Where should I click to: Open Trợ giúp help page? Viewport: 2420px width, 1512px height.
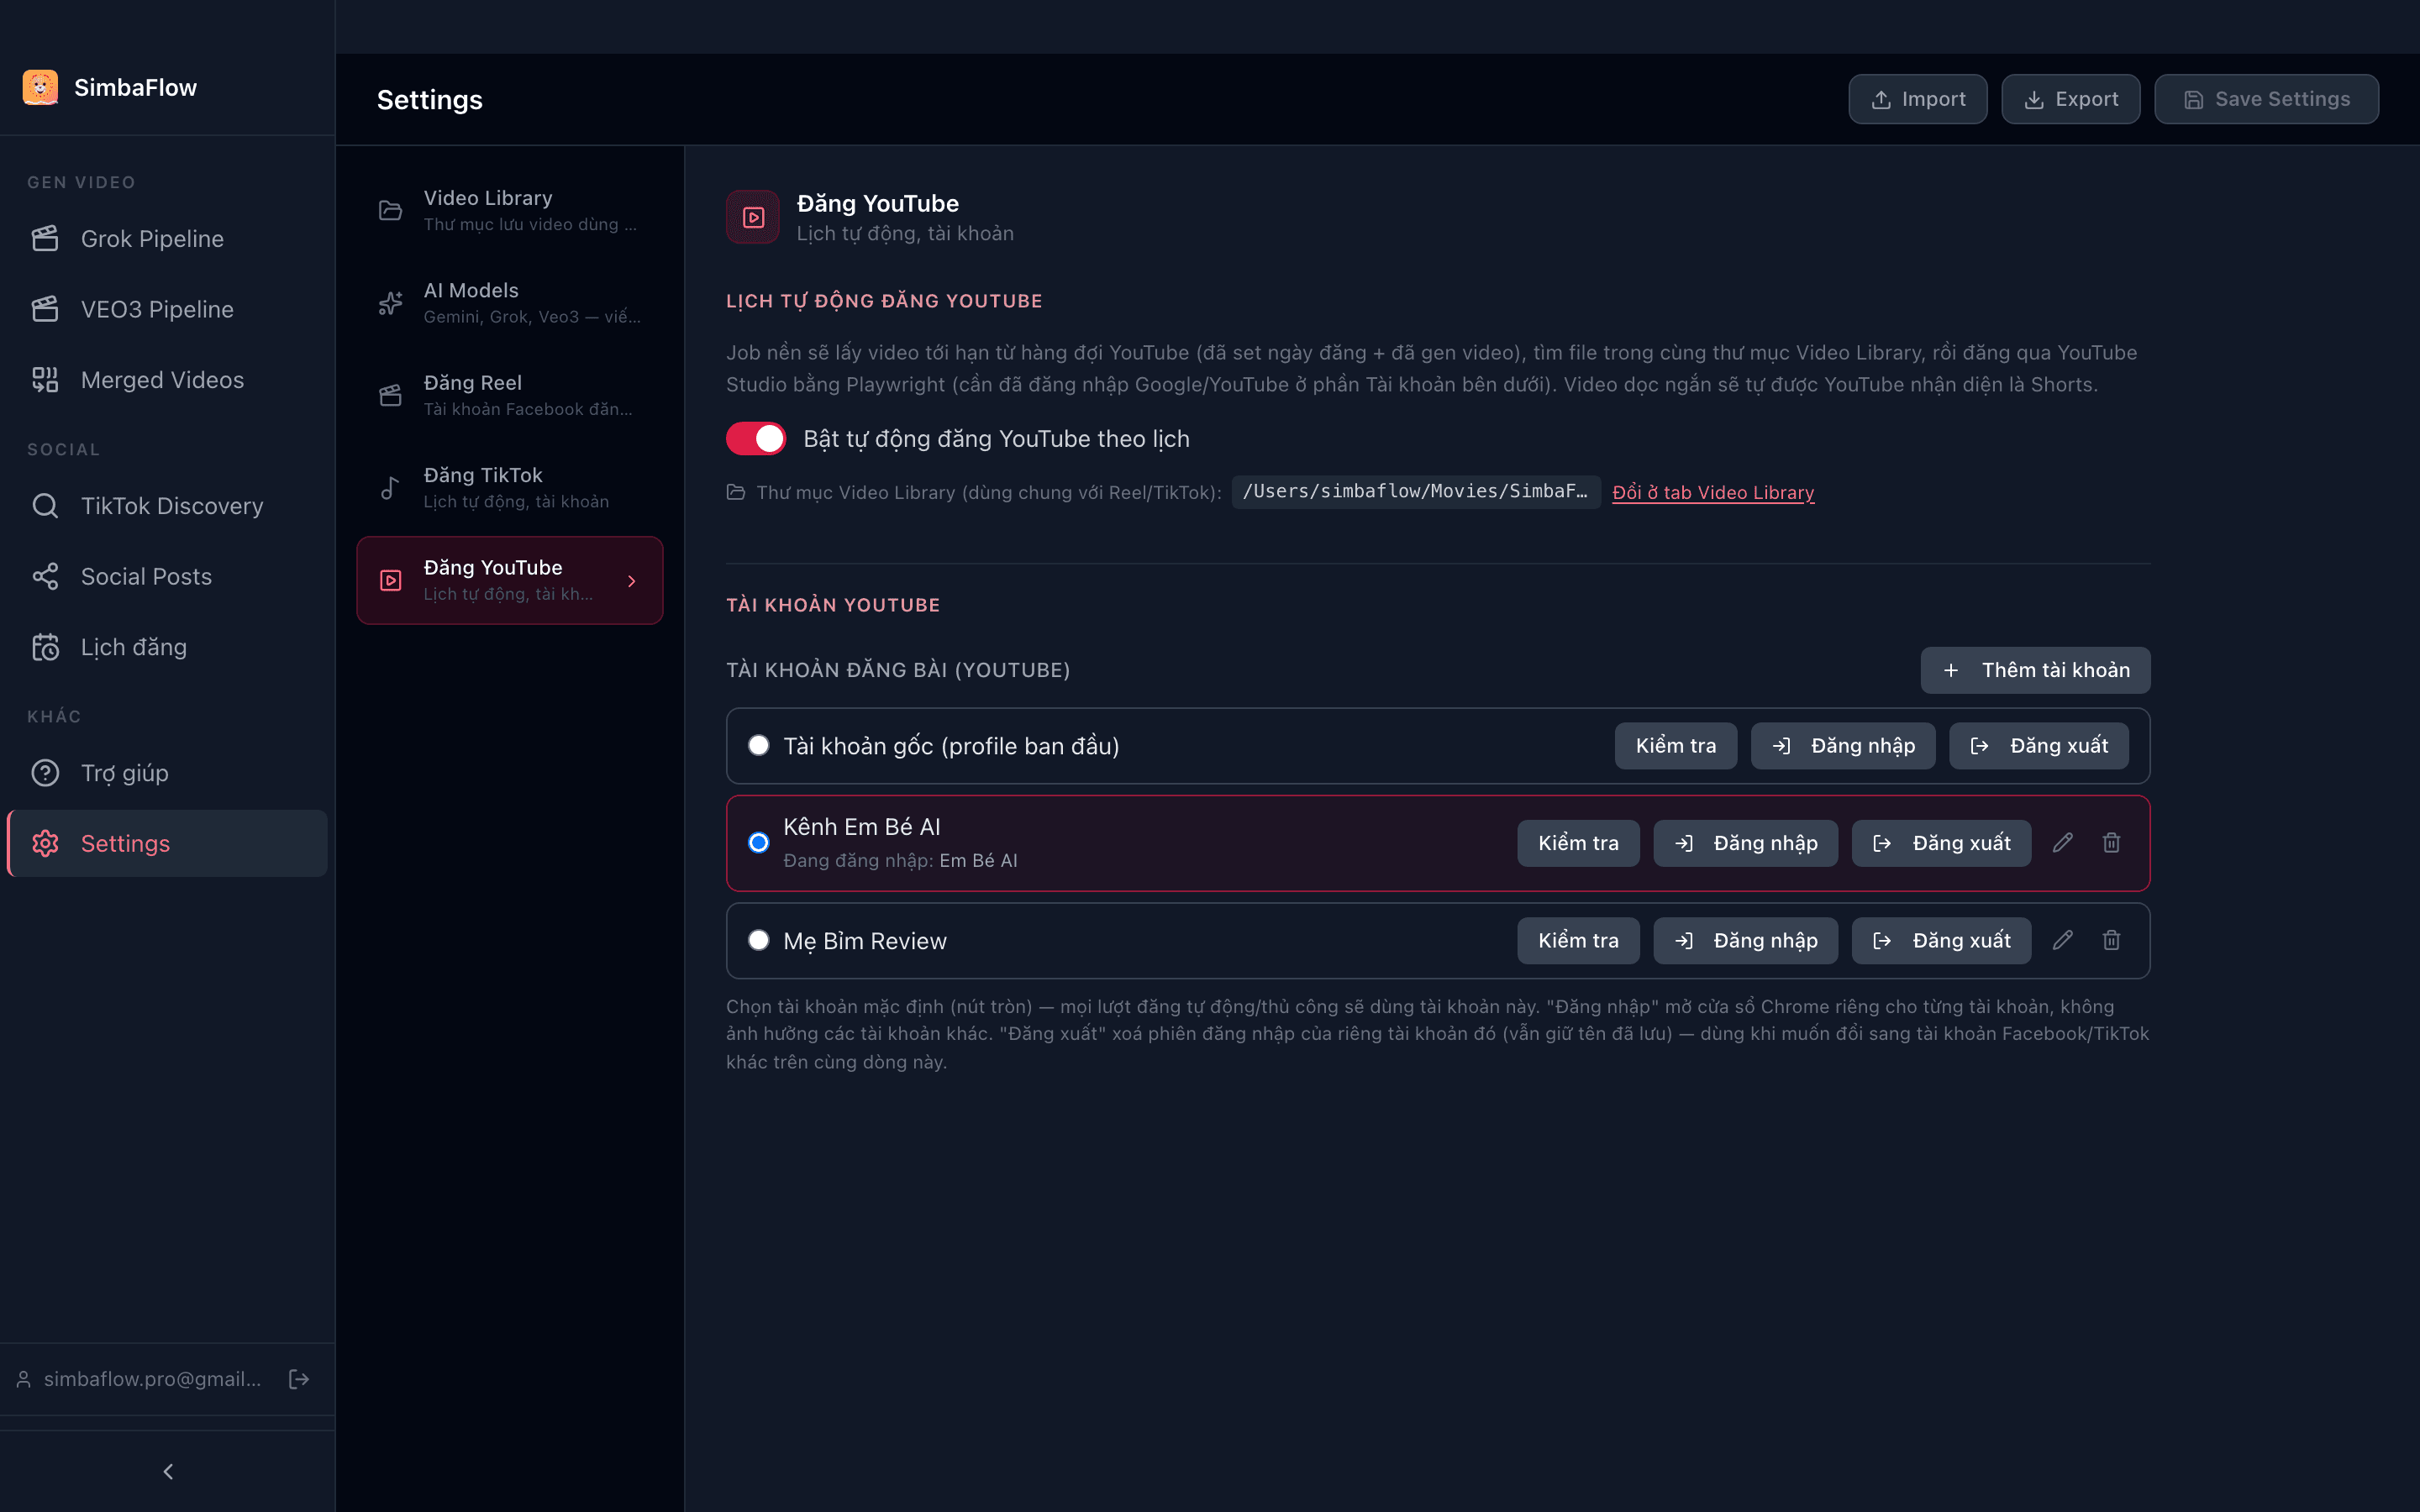167,773
